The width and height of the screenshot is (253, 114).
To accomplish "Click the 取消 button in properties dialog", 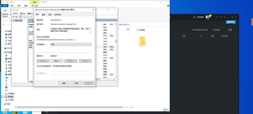I will pyautogui.click(x=77, y=83).
